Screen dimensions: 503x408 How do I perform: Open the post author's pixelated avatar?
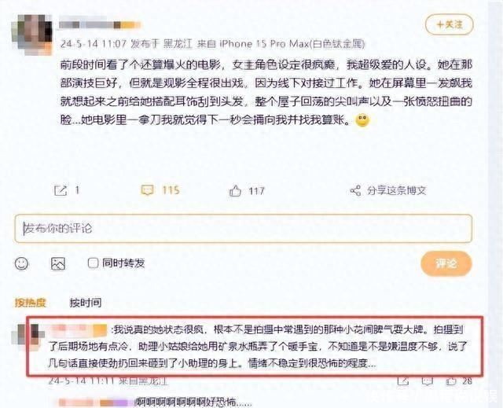(x=31, y=35)
